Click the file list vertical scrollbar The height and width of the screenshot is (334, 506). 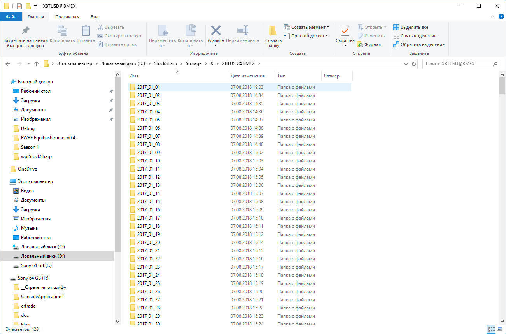(502, 195)
